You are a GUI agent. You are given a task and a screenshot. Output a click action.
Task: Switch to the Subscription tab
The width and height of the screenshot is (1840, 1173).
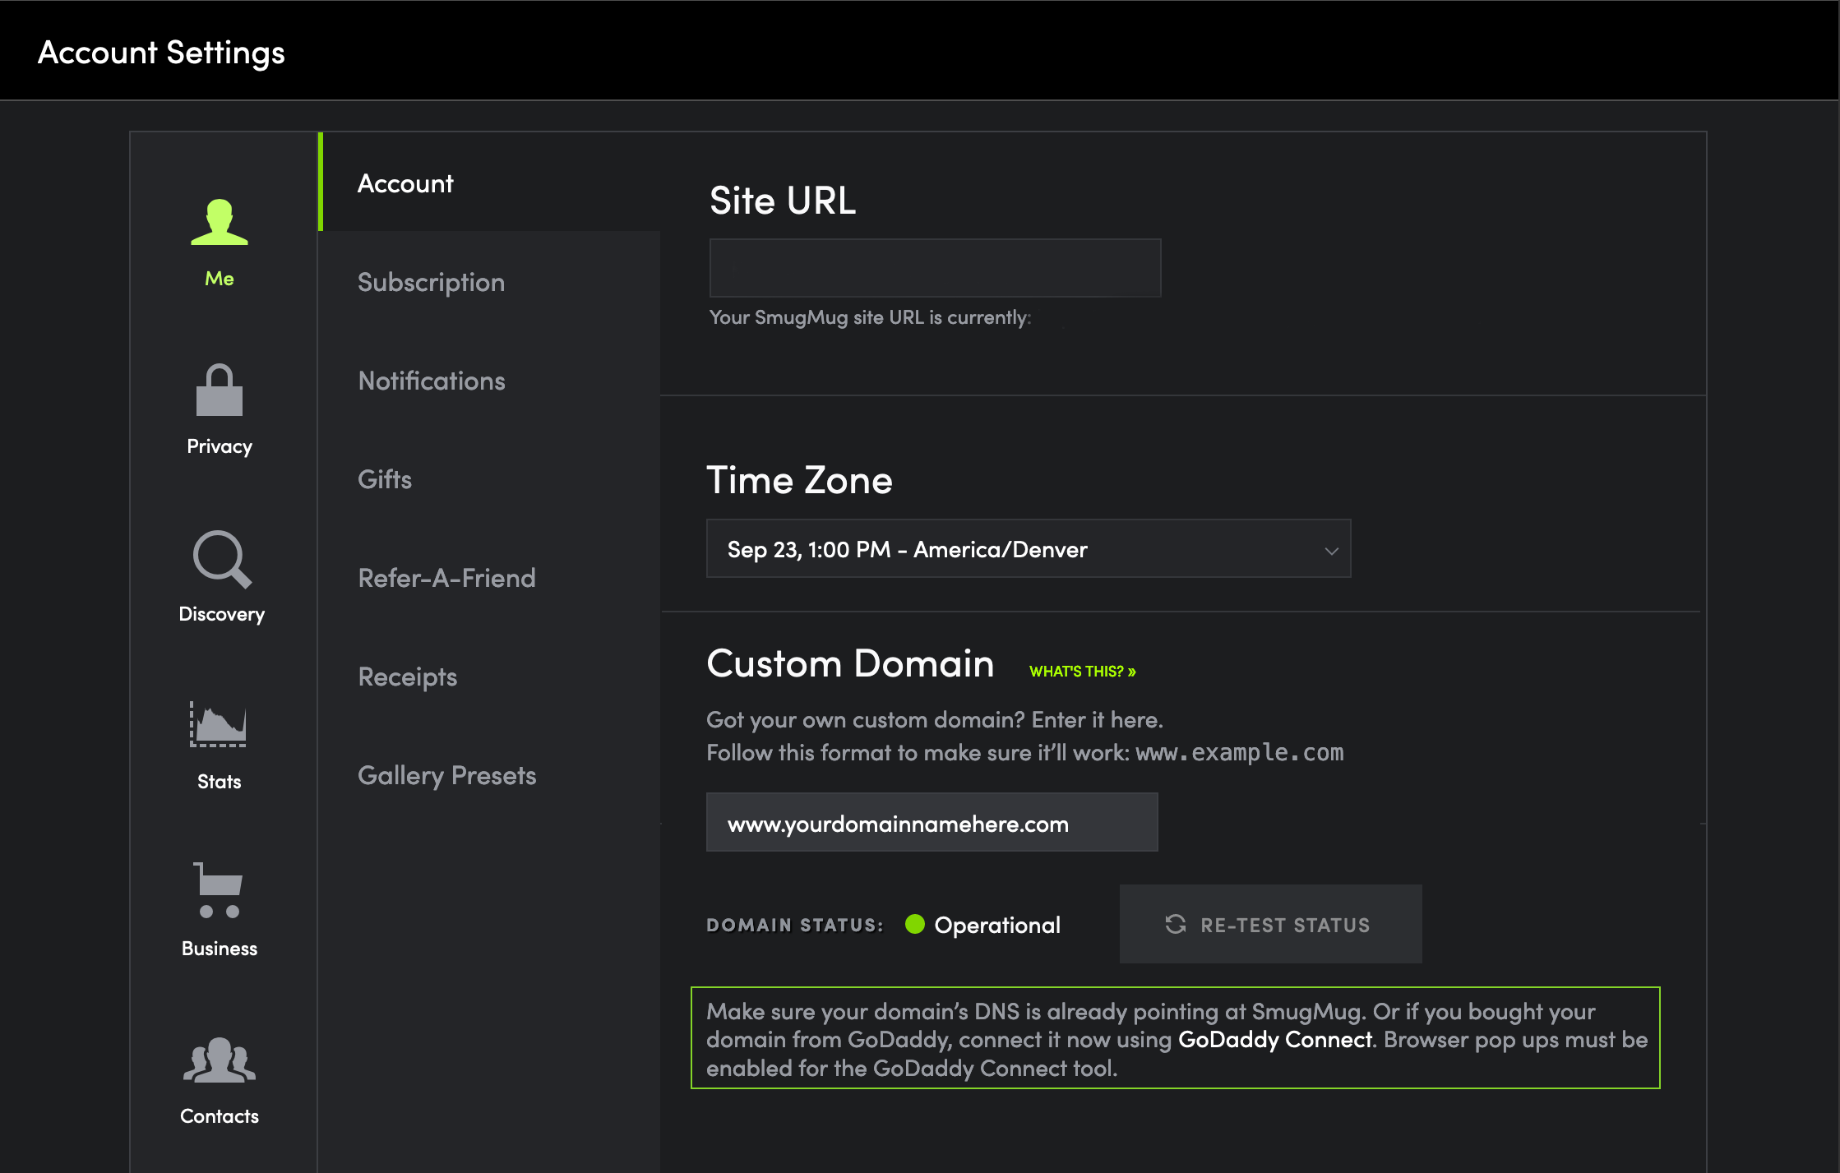(490, 282)
